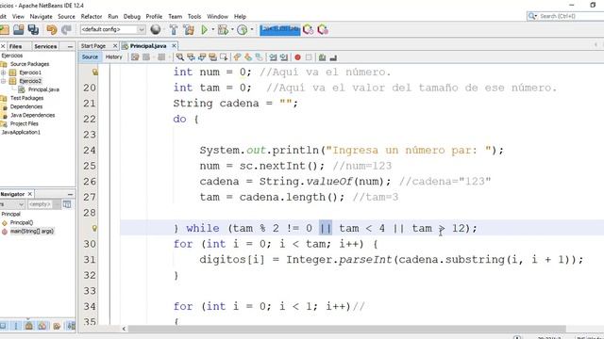604x339 pixels.
Task: Open Profile Project dropdown arrow
Action: [x=252, y=29]
